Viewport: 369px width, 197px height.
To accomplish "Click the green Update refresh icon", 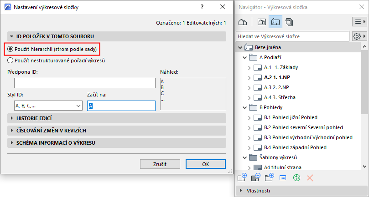I will 296,177.
